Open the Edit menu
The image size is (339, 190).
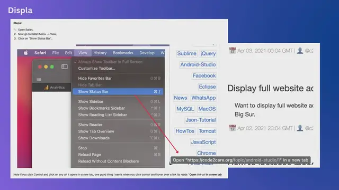pos(68,53)
